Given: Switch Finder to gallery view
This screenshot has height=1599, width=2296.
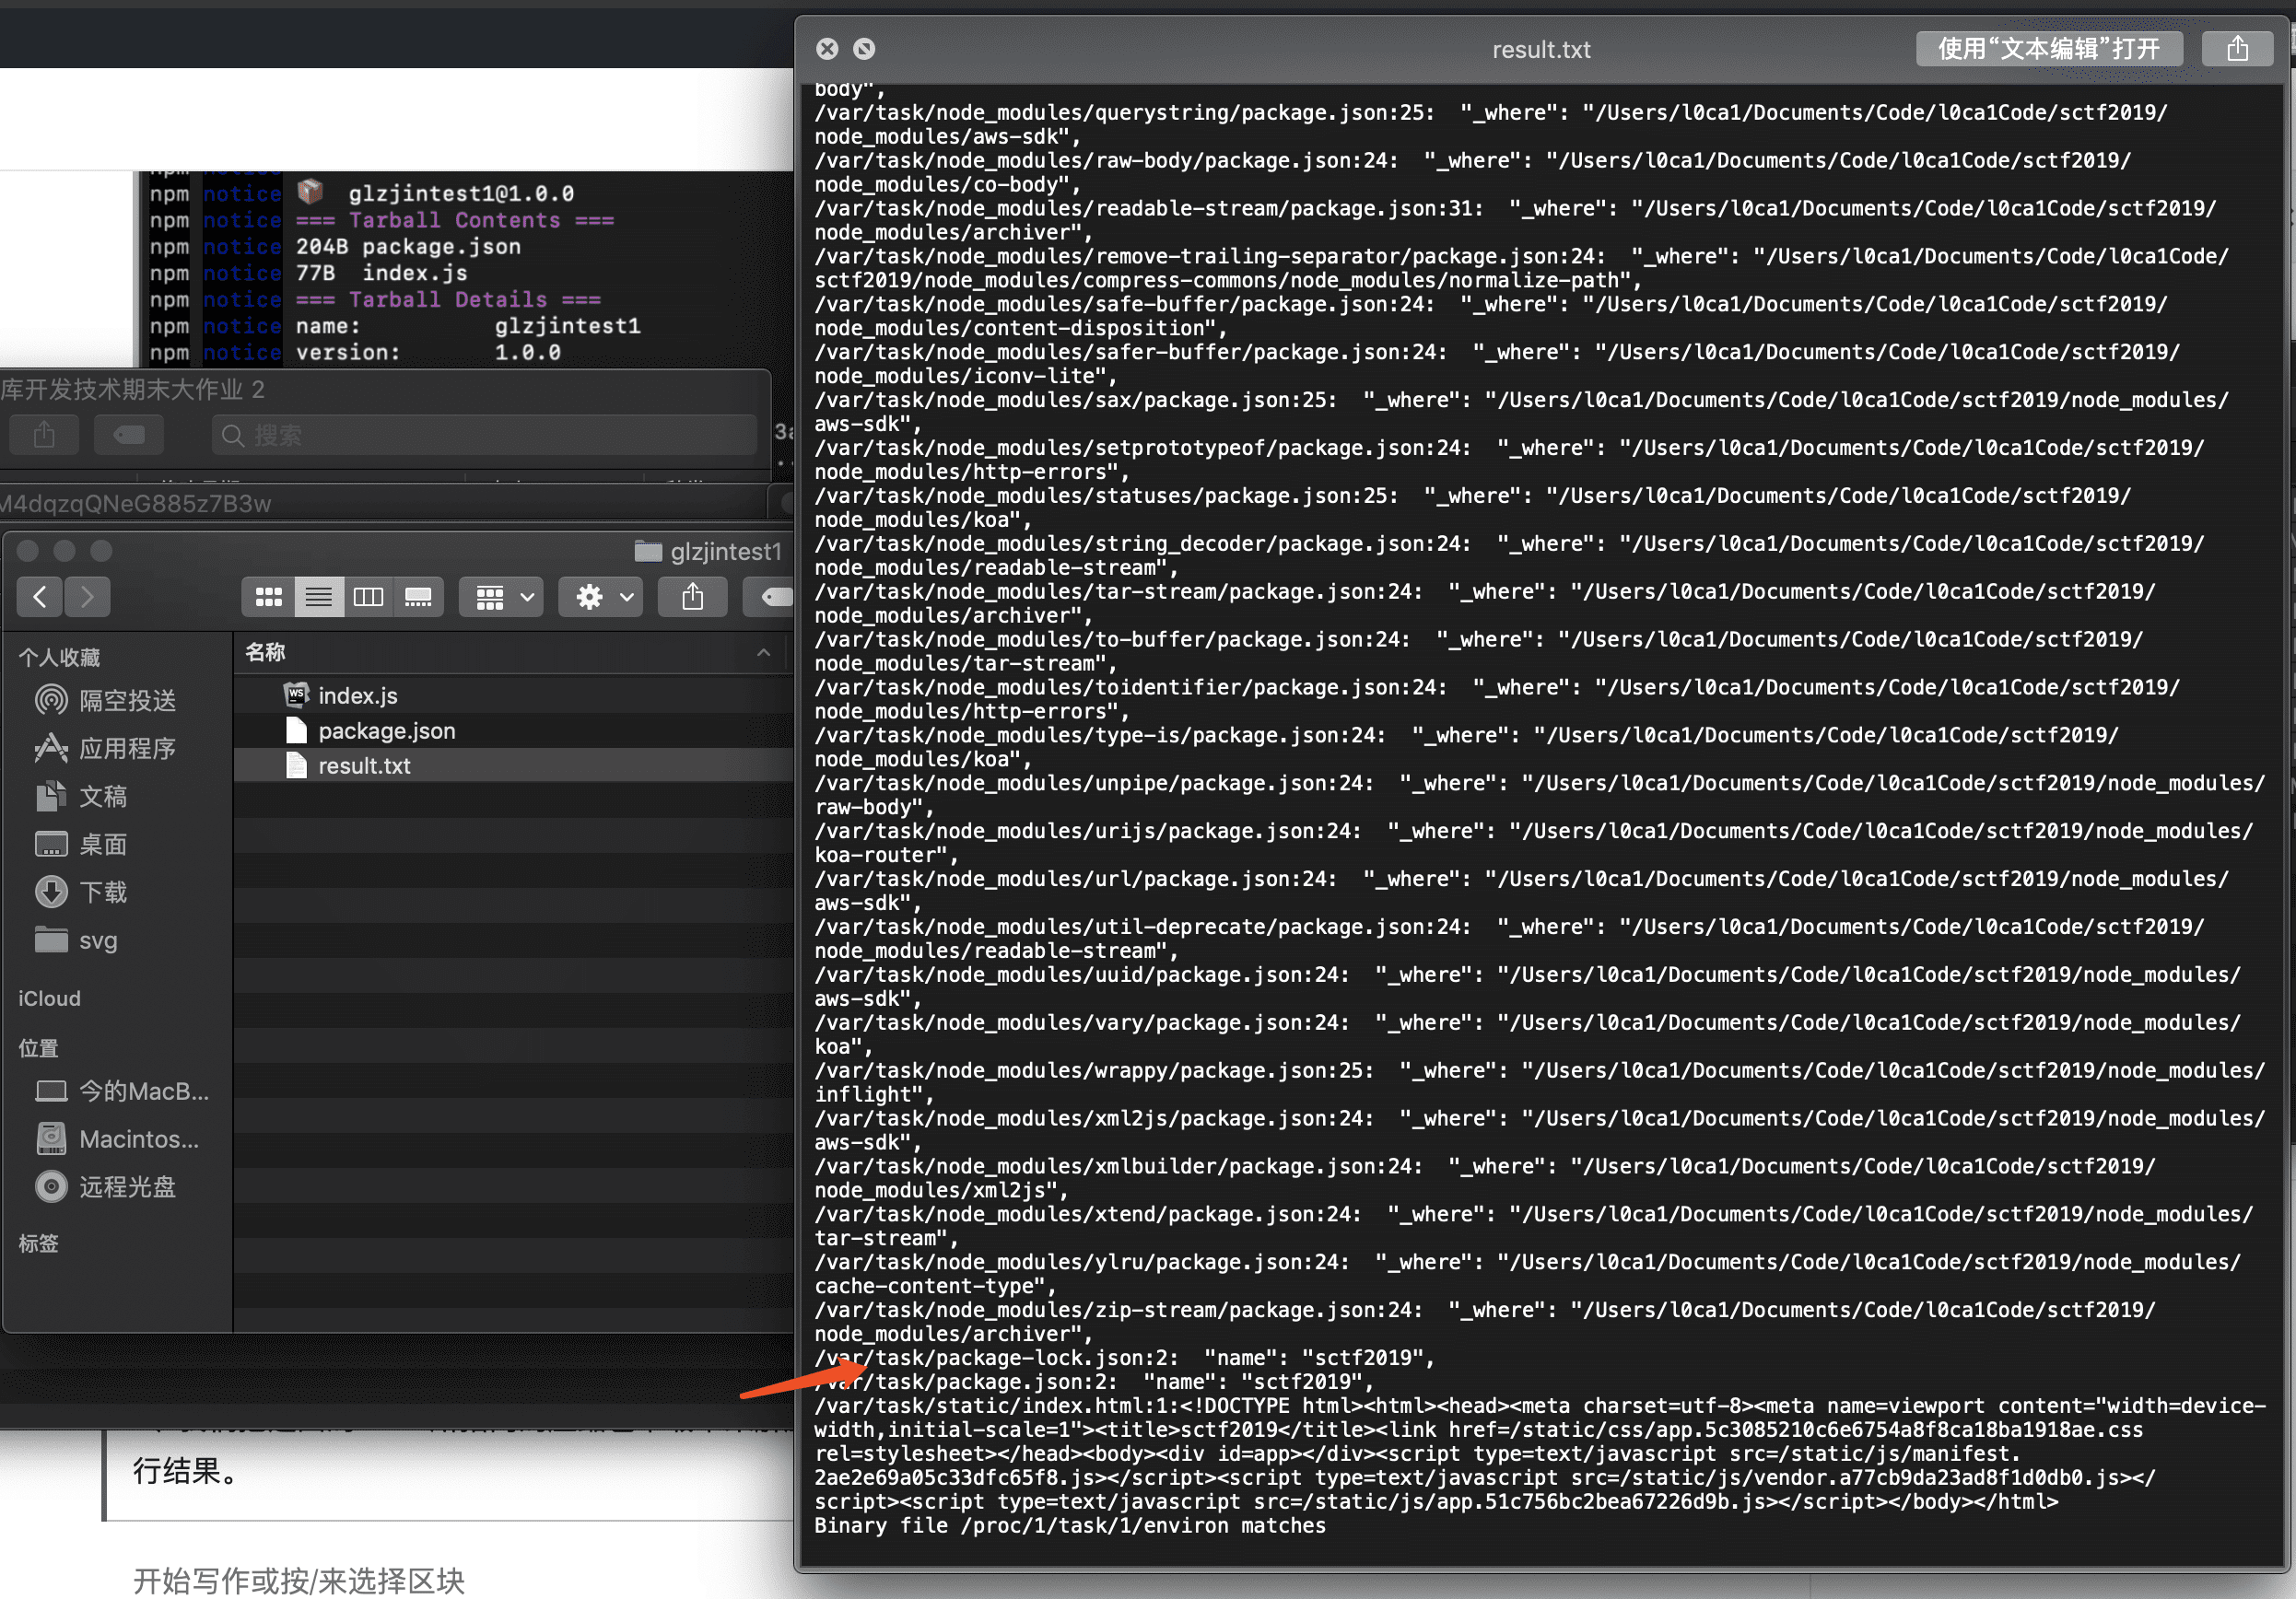Looking at the screenshot, I should (x=418, y=597).
